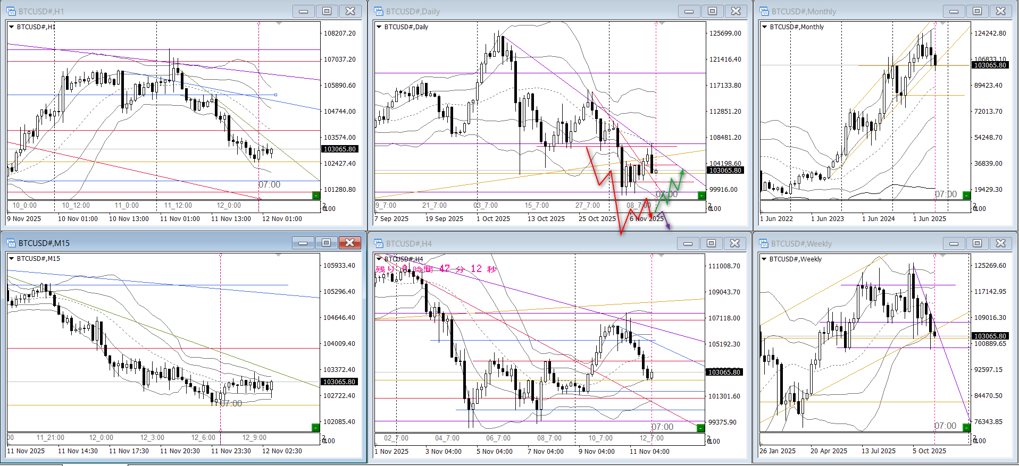Minimize the BTCUSD#,Monthly chart window
Image resolution: width=1019 pixels, height=466 pixels.
[x=954, y=11]
